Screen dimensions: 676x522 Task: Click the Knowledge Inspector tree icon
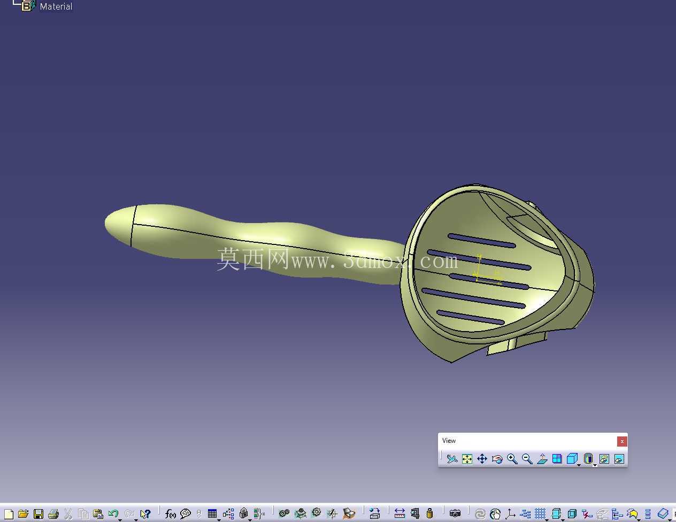pyautogui.click(x=228, y=514)
